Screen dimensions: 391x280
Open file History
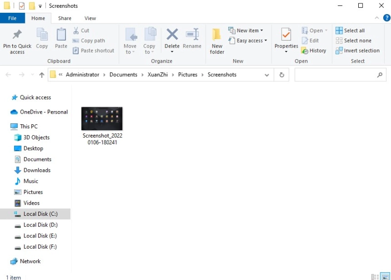click(314, 51)
